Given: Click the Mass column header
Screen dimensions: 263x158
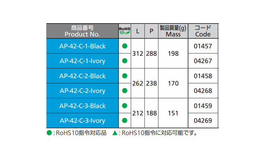Looking at the screenshot, I should [173, 31].
